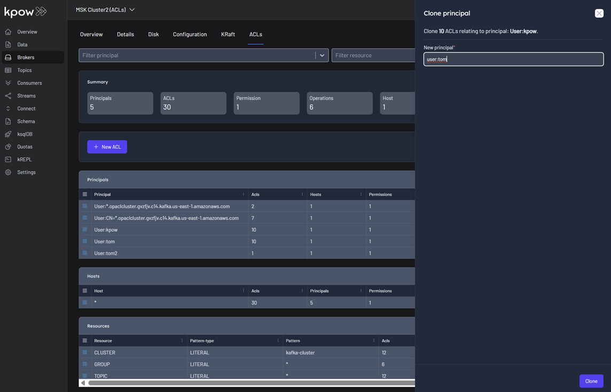
Task: Open Resource column options menu
Action: [x=182, y=341]
